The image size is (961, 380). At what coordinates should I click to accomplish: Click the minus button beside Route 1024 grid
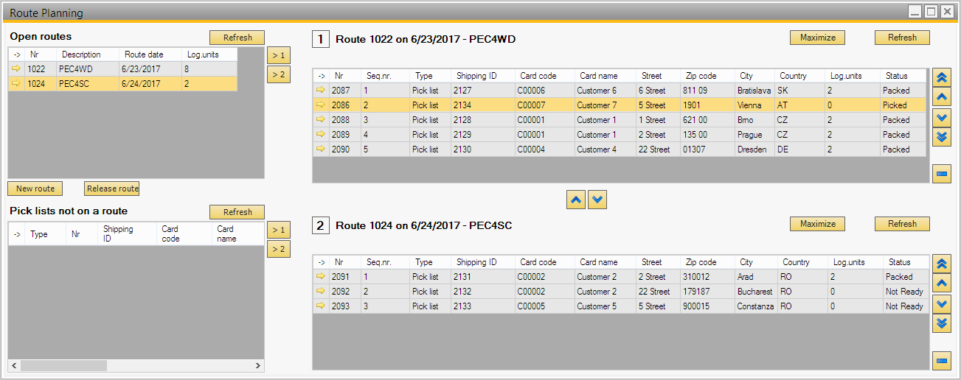point(942,361)
